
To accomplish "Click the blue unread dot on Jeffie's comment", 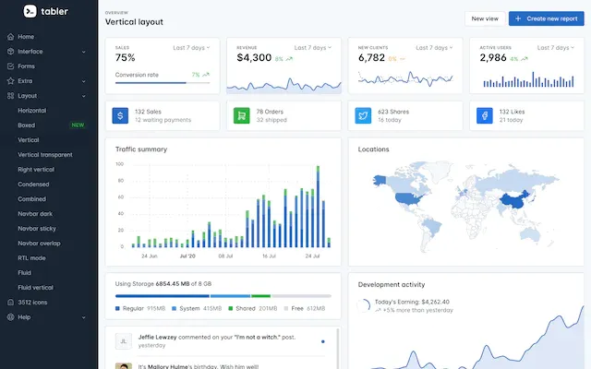I will coord(322,341).
